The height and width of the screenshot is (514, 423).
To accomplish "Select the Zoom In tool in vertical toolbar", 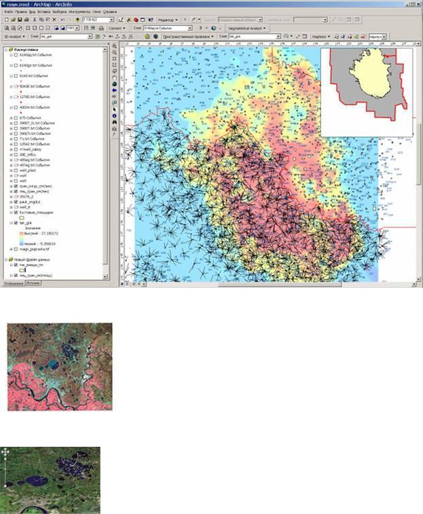I will pyautogui.click(x=115, y=46).
